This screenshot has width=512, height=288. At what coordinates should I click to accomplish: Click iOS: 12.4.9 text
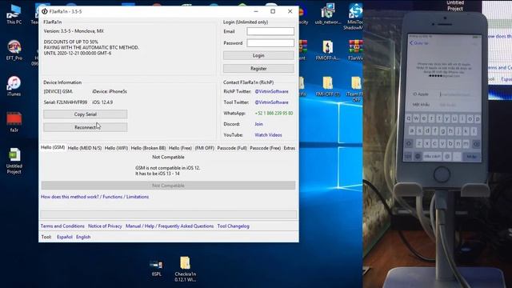pyautogui.click(x=102, y=102)
